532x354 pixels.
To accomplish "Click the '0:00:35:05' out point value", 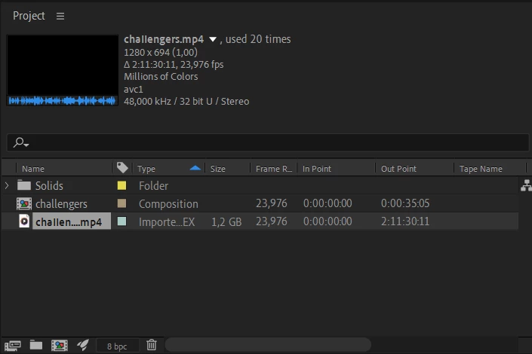I will 405,203.
